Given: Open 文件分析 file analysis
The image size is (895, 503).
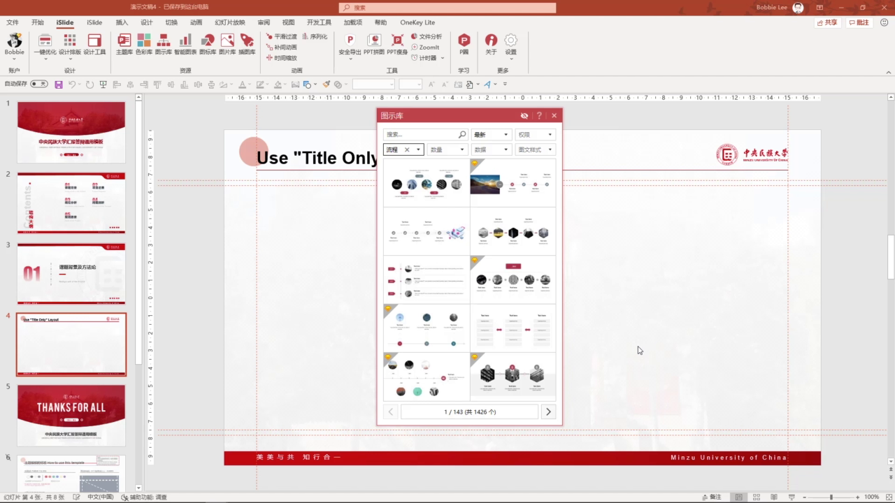Looking at the screenshot, I should [427, 36].
